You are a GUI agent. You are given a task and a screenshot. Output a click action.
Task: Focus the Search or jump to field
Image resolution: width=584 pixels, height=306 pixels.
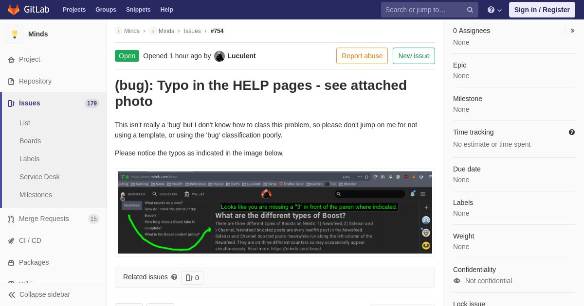point(430,10)
